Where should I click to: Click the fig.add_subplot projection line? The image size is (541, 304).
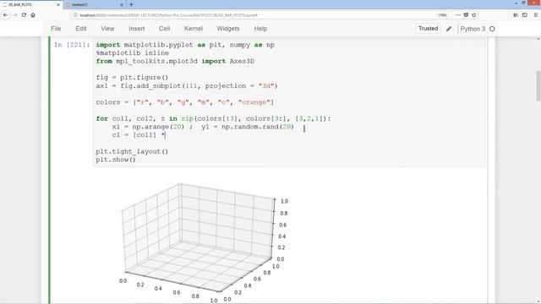click(187, 86)
